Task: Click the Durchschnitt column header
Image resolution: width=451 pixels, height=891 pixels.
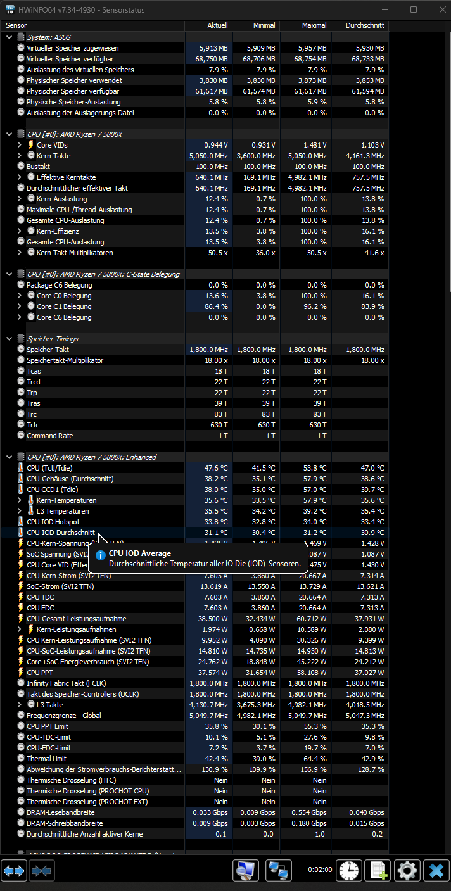Action: click(360, 25)
